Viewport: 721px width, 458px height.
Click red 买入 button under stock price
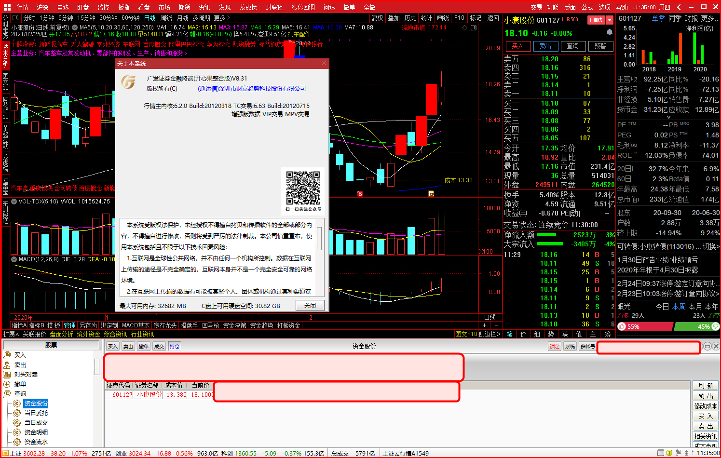(x=518, y=46)
